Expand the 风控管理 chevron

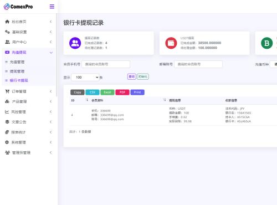[x=51, y=112]
